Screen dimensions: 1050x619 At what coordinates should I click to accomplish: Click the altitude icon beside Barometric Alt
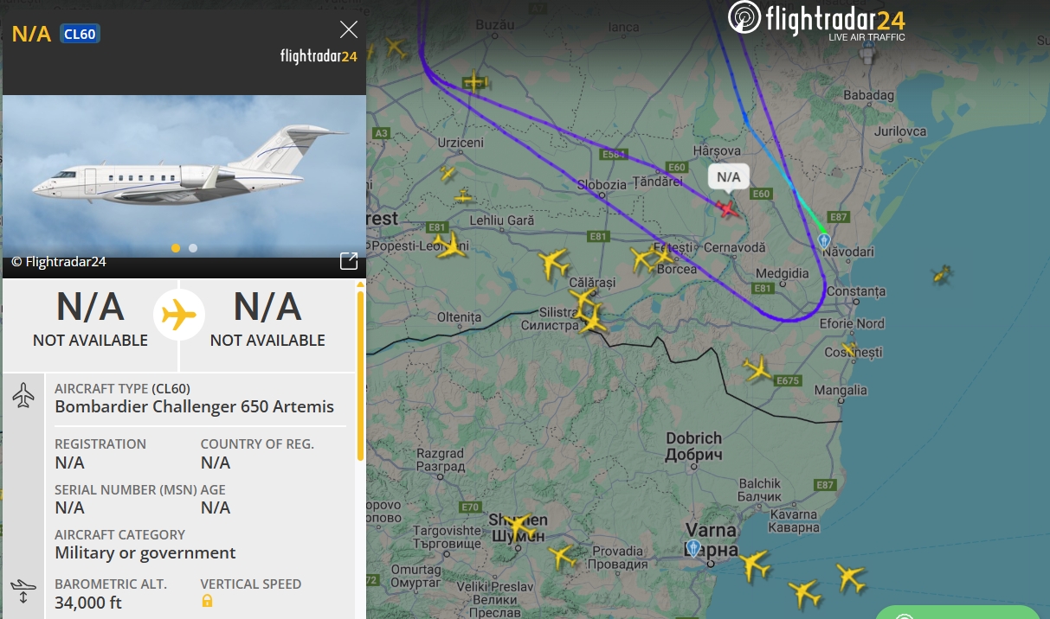23,592
